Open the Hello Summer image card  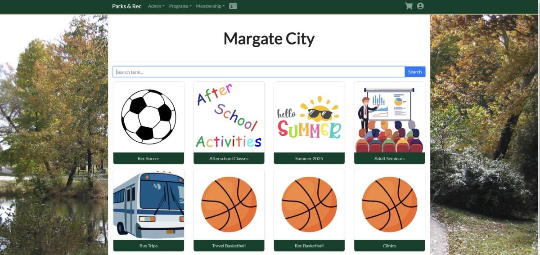pos(309,117)
